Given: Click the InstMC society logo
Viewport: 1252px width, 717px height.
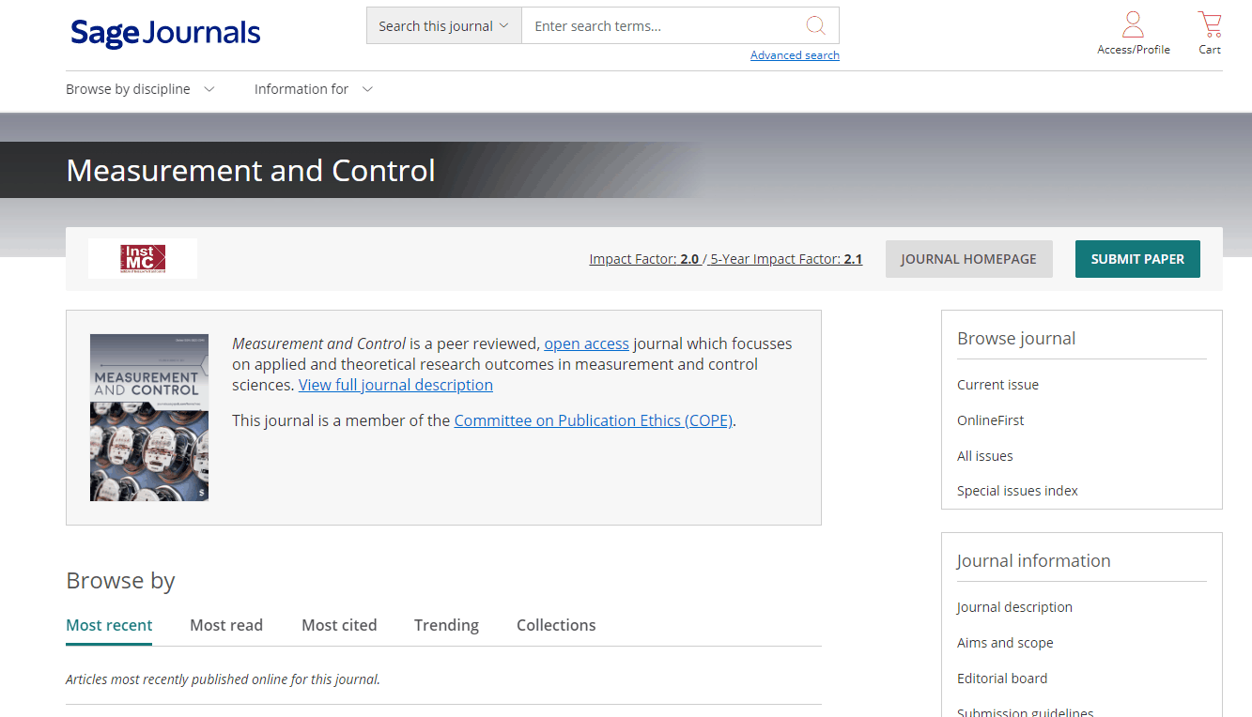Looking at the screenshot, I should pos(143,259).
